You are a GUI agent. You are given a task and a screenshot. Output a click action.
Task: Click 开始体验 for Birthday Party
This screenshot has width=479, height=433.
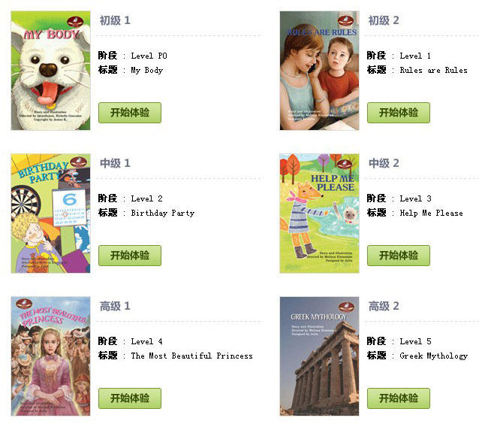coord(130,256)
